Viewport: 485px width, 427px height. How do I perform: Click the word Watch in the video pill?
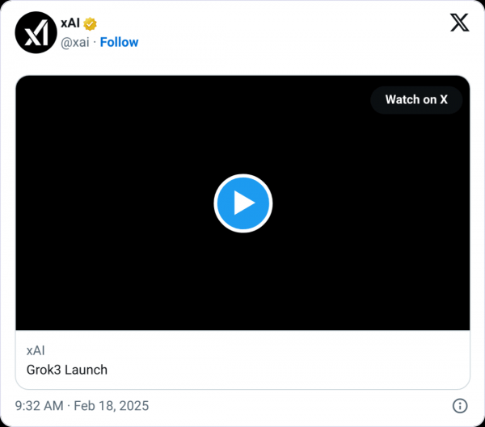point(402,99)
